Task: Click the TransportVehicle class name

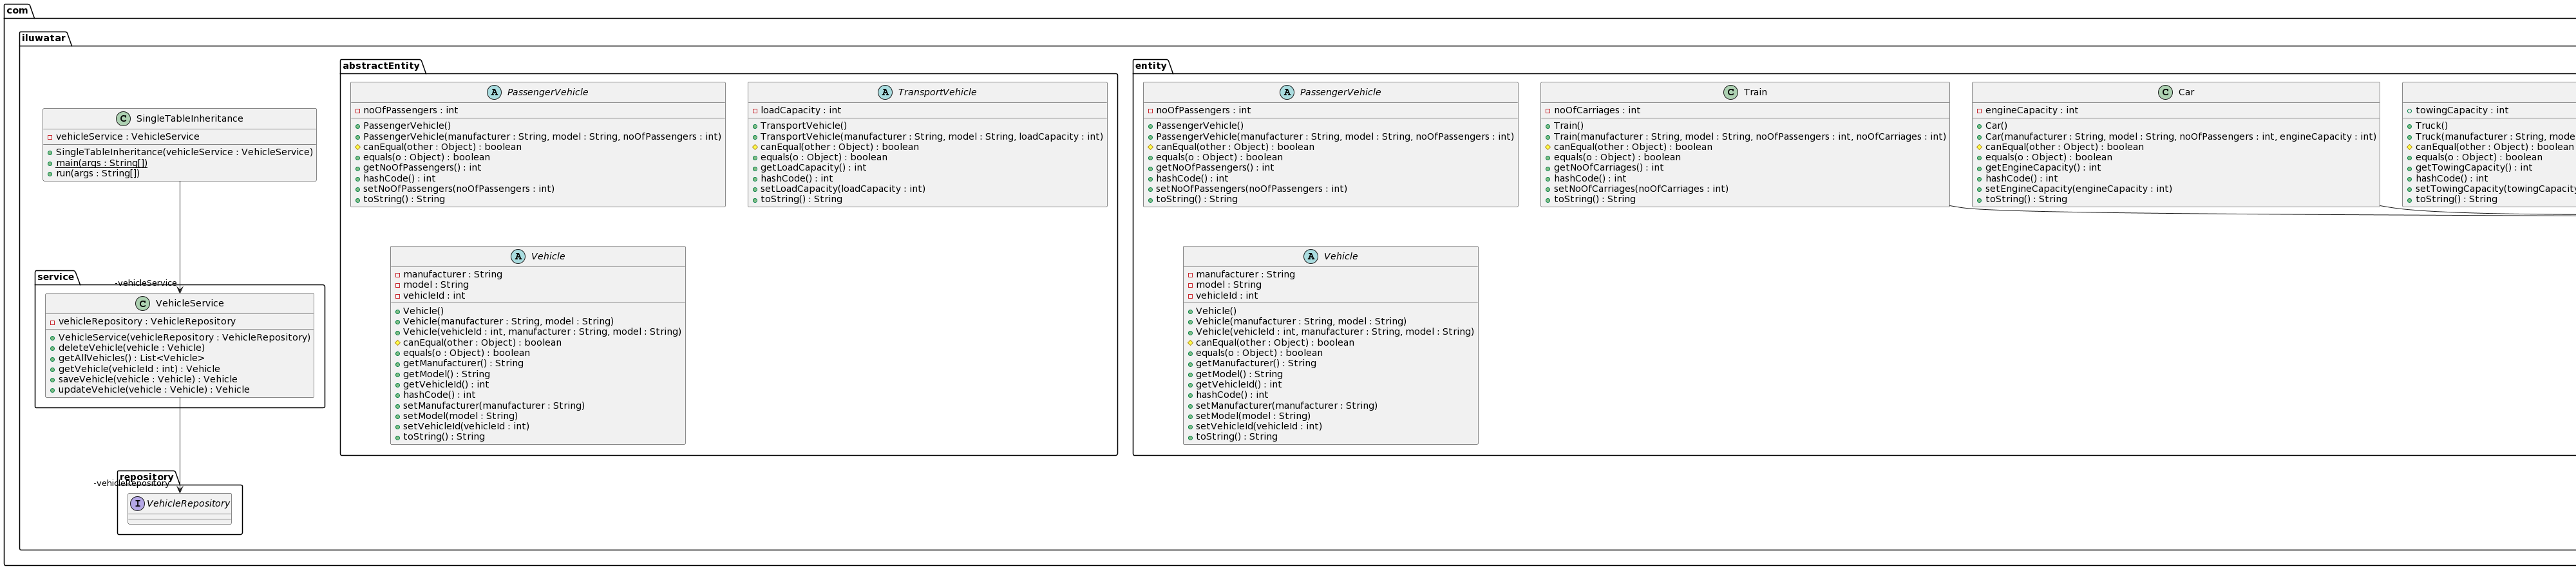Action: (937, 92)
